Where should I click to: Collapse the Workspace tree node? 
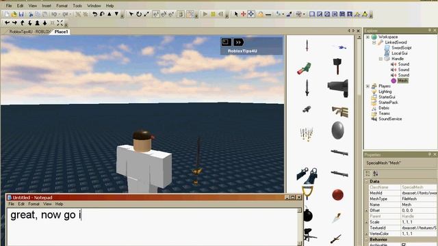click(368, 37)
